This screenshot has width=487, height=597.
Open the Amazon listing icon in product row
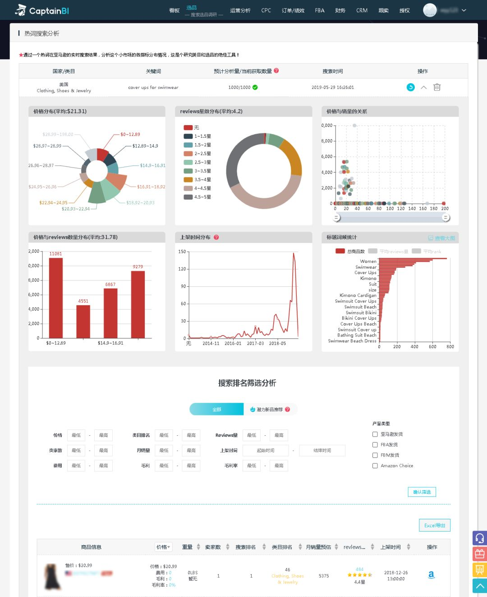coord(431,575)
